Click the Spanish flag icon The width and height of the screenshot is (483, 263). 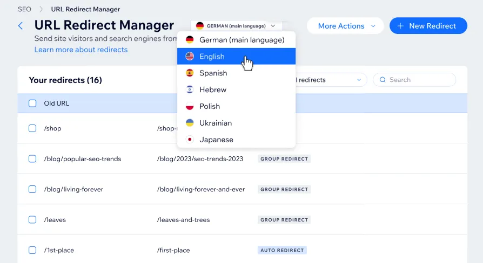190,73
